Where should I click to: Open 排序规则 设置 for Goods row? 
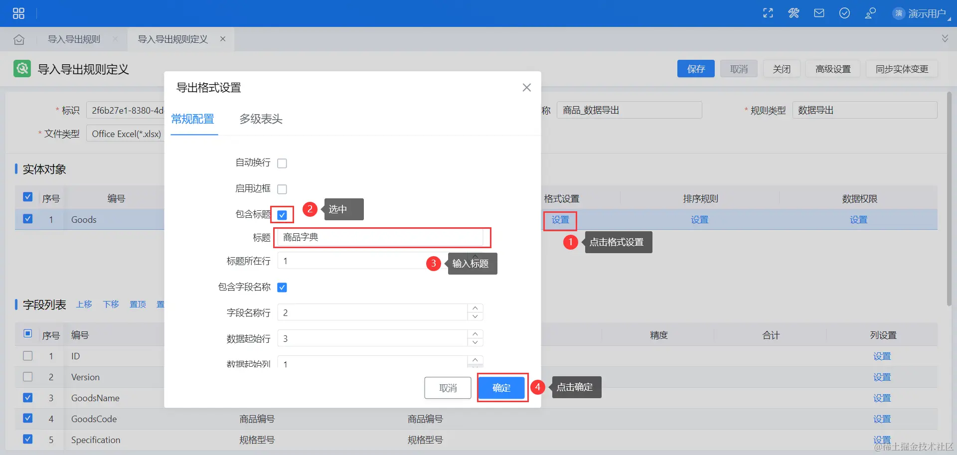tap(699, 220)
